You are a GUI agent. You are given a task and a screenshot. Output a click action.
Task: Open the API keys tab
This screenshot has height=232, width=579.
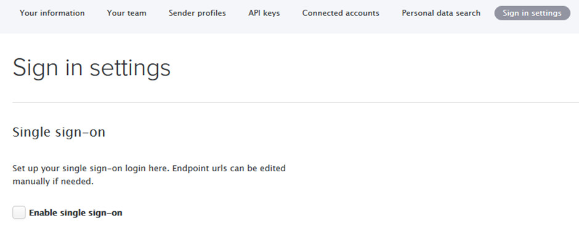264,14
